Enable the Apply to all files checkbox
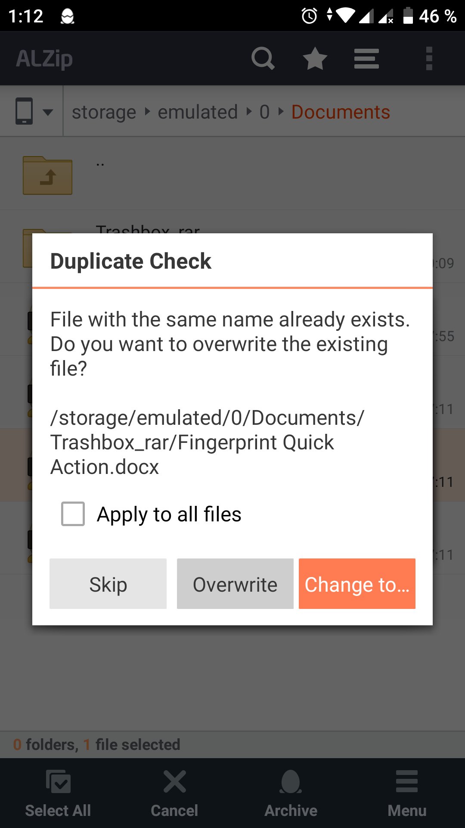Viewport: 465px width, 828px height. [73, 514]
